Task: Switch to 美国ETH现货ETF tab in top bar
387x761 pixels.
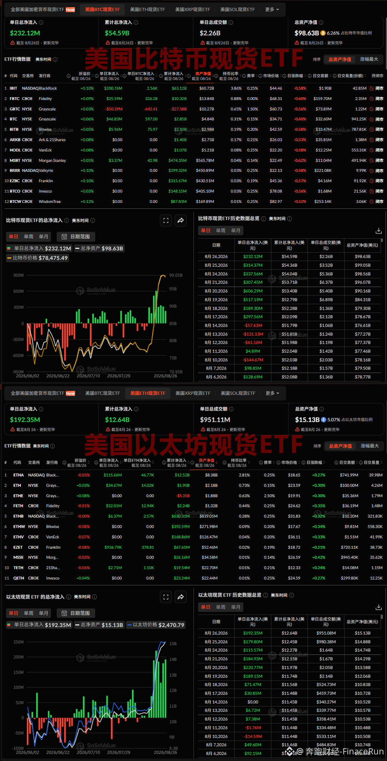Action: [148, 10]
